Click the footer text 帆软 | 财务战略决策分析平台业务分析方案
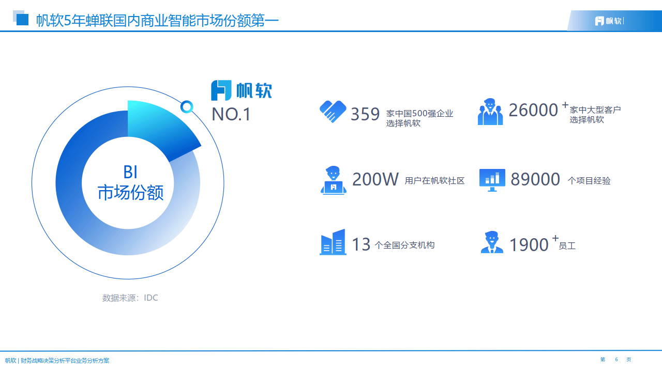The image size is (662, 372). (57, 361)
